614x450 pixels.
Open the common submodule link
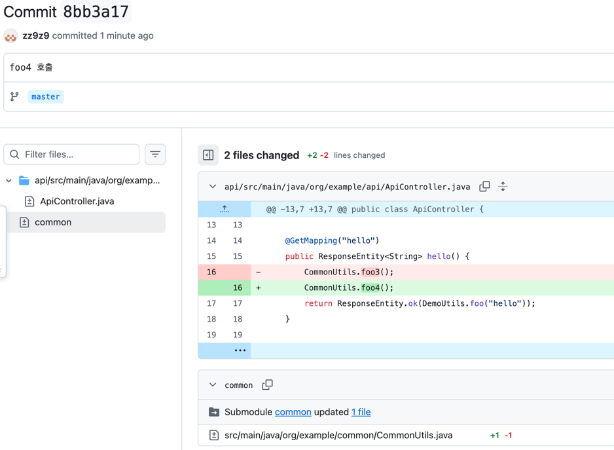tap(293, 412)
